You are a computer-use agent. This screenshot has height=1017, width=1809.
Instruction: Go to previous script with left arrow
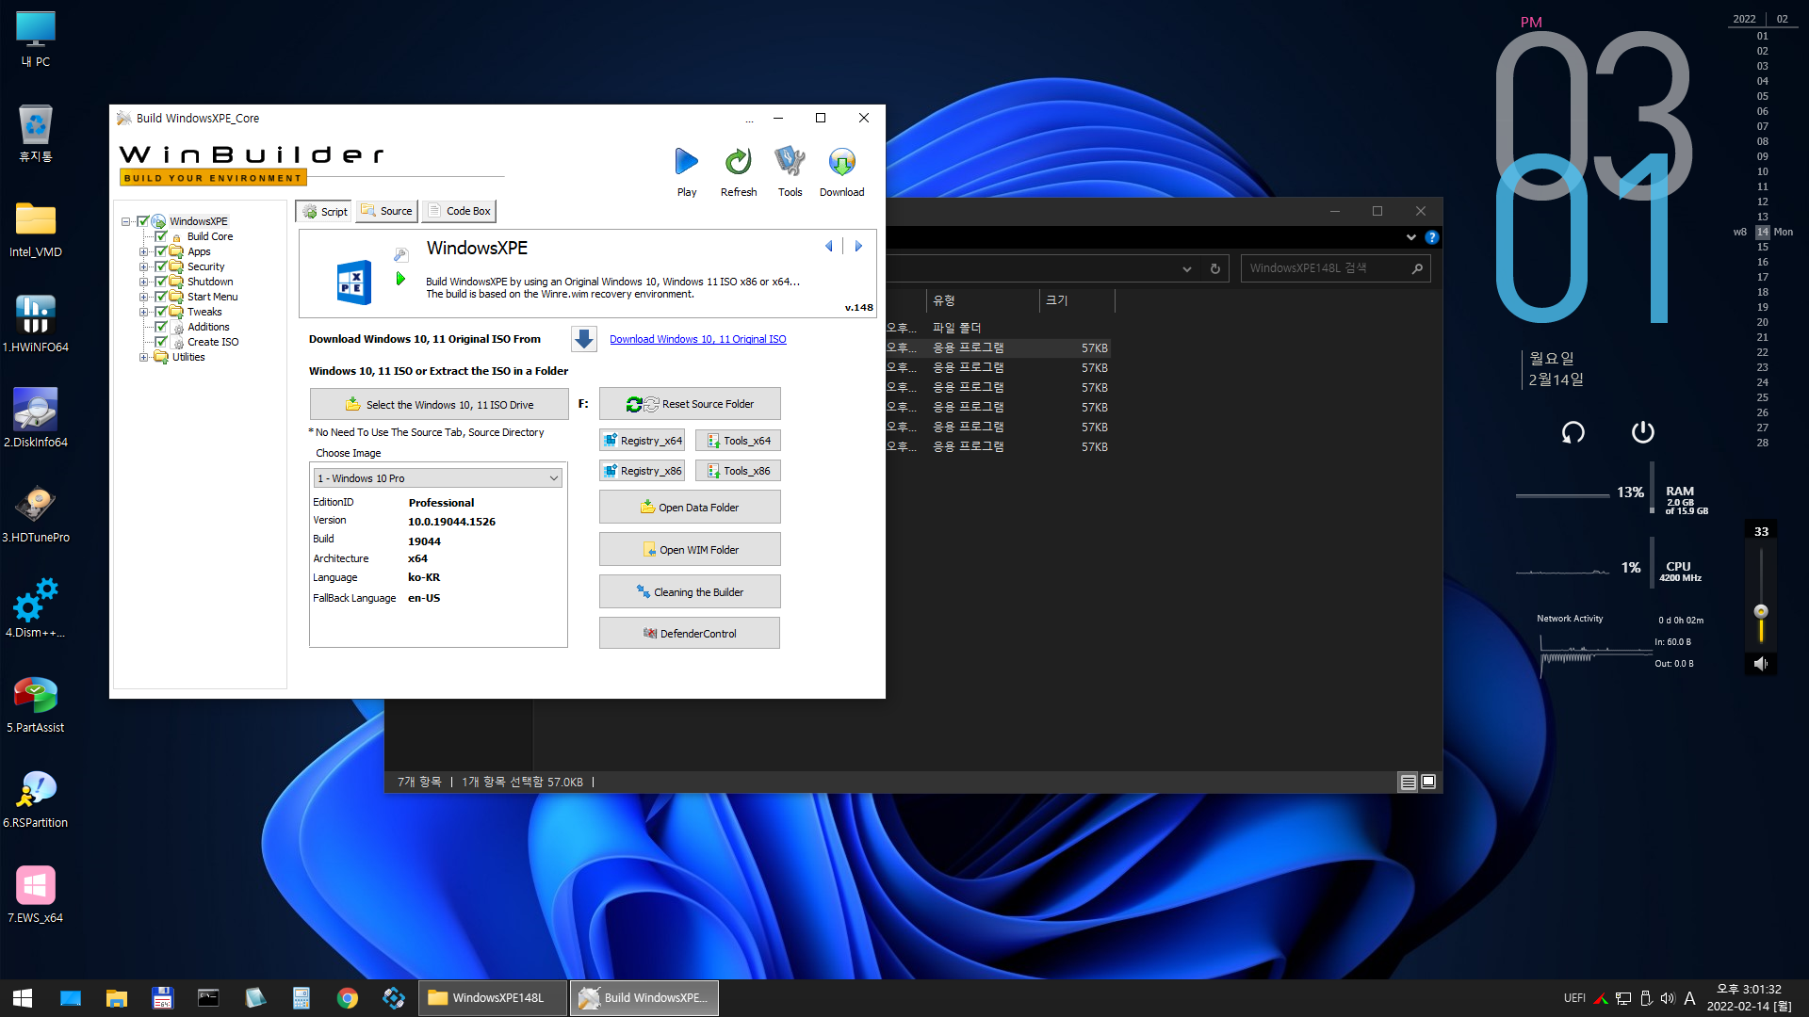pos(829,246)
